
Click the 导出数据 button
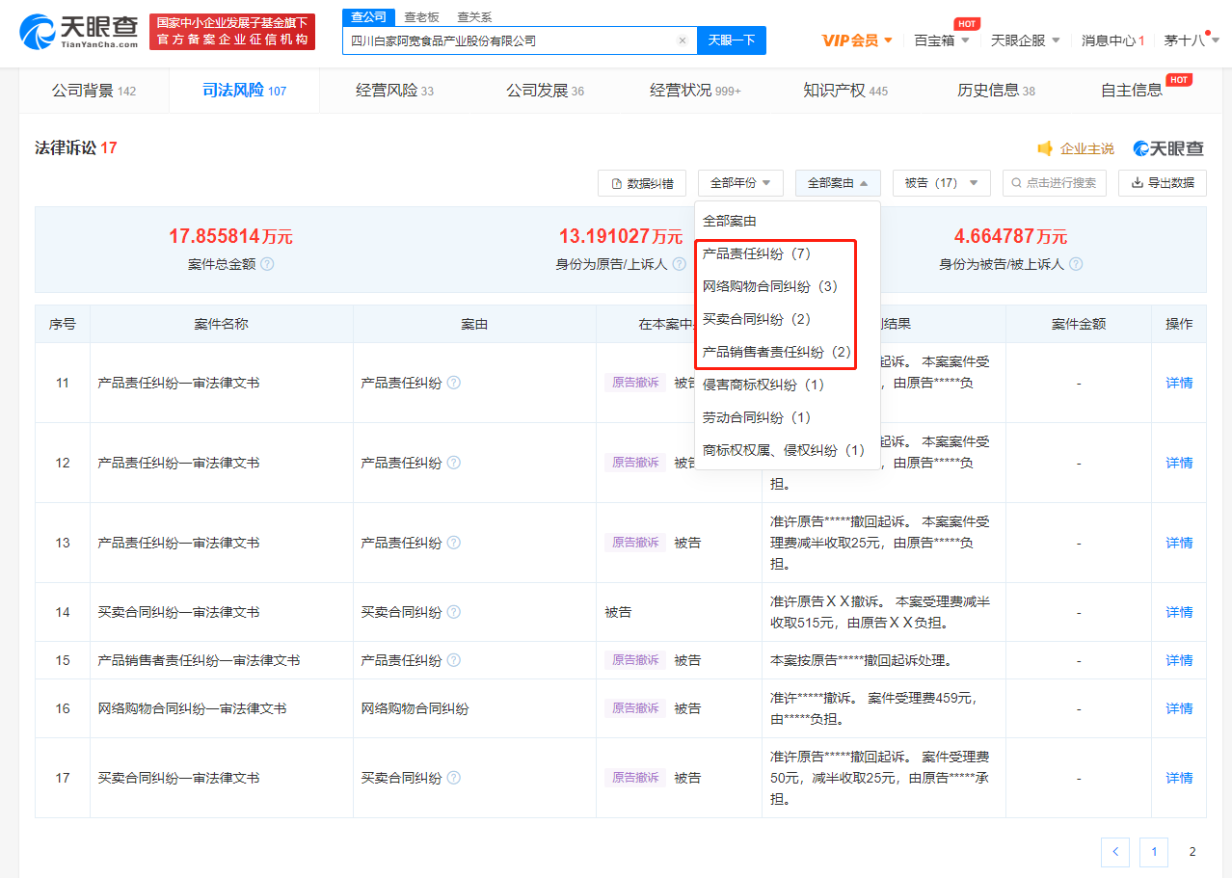[x=1163, y=183]
